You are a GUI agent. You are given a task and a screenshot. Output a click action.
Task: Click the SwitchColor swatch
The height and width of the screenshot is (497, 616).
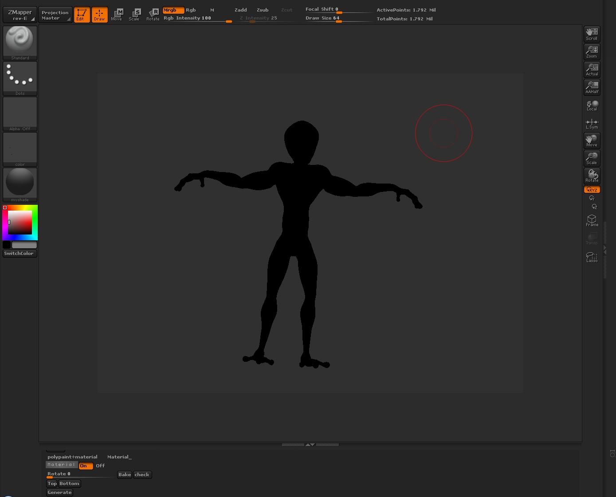[x=19, y=253]
